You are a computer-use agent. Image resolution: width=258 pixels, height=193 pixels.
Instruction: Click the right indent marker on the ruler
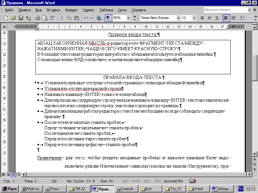[228, 27]
